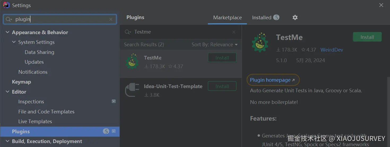Image resolution: width=390 pixels, height=147 pixels.
Task: Switch to the Marketplace tab
Action: click(227, 18)
